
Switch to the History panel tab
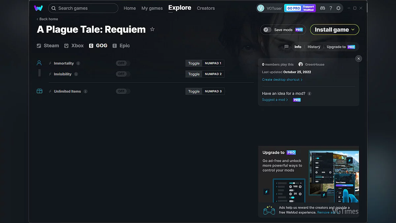tap(314, 47)
